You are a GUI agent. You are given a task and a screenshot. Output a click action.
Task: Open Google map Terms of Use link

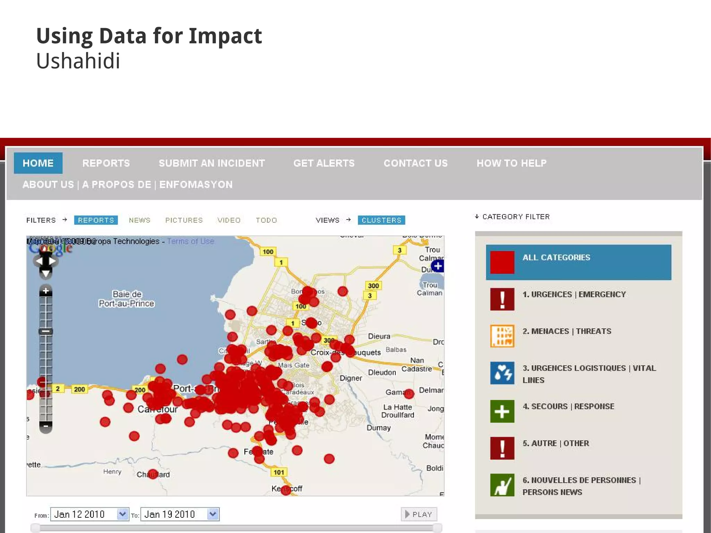[190, 241]
